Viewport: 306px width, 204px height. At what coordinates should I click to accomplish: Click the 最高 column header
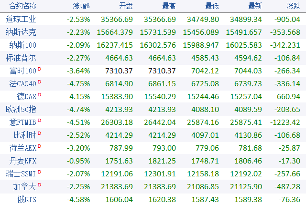168,7
